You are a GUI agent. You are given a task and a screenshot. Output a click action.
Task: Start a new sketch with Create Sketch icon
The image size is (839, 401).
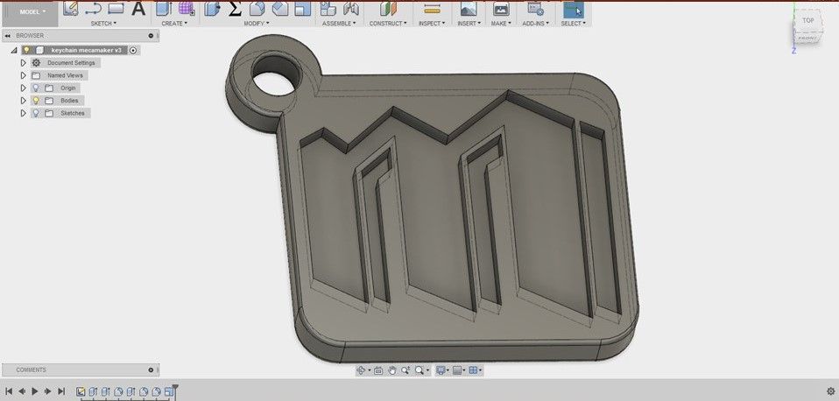pos(71,9)
